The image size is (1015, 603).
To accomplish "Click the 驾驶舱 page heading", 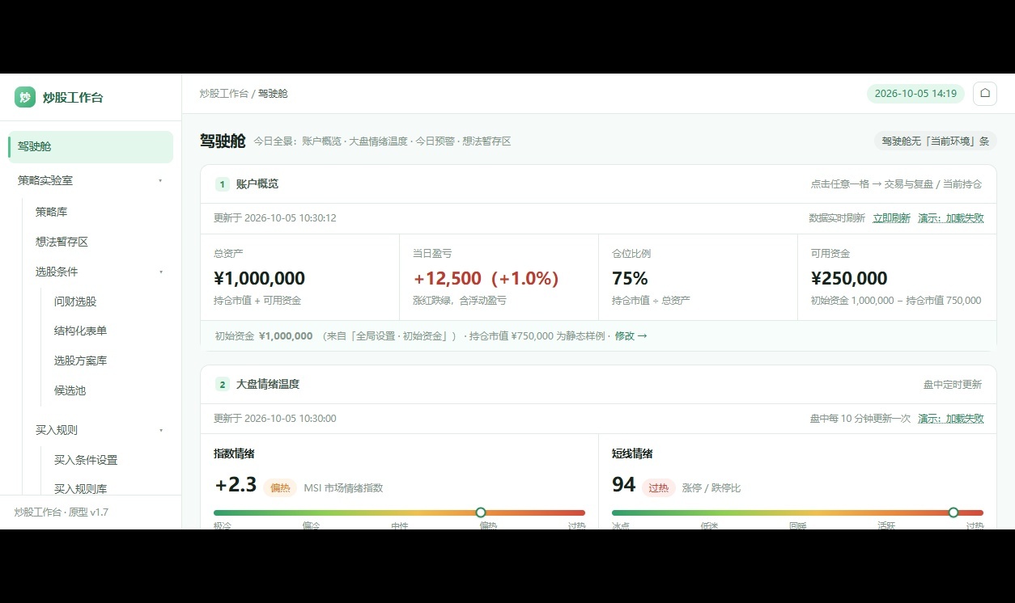I will (223, 141).
